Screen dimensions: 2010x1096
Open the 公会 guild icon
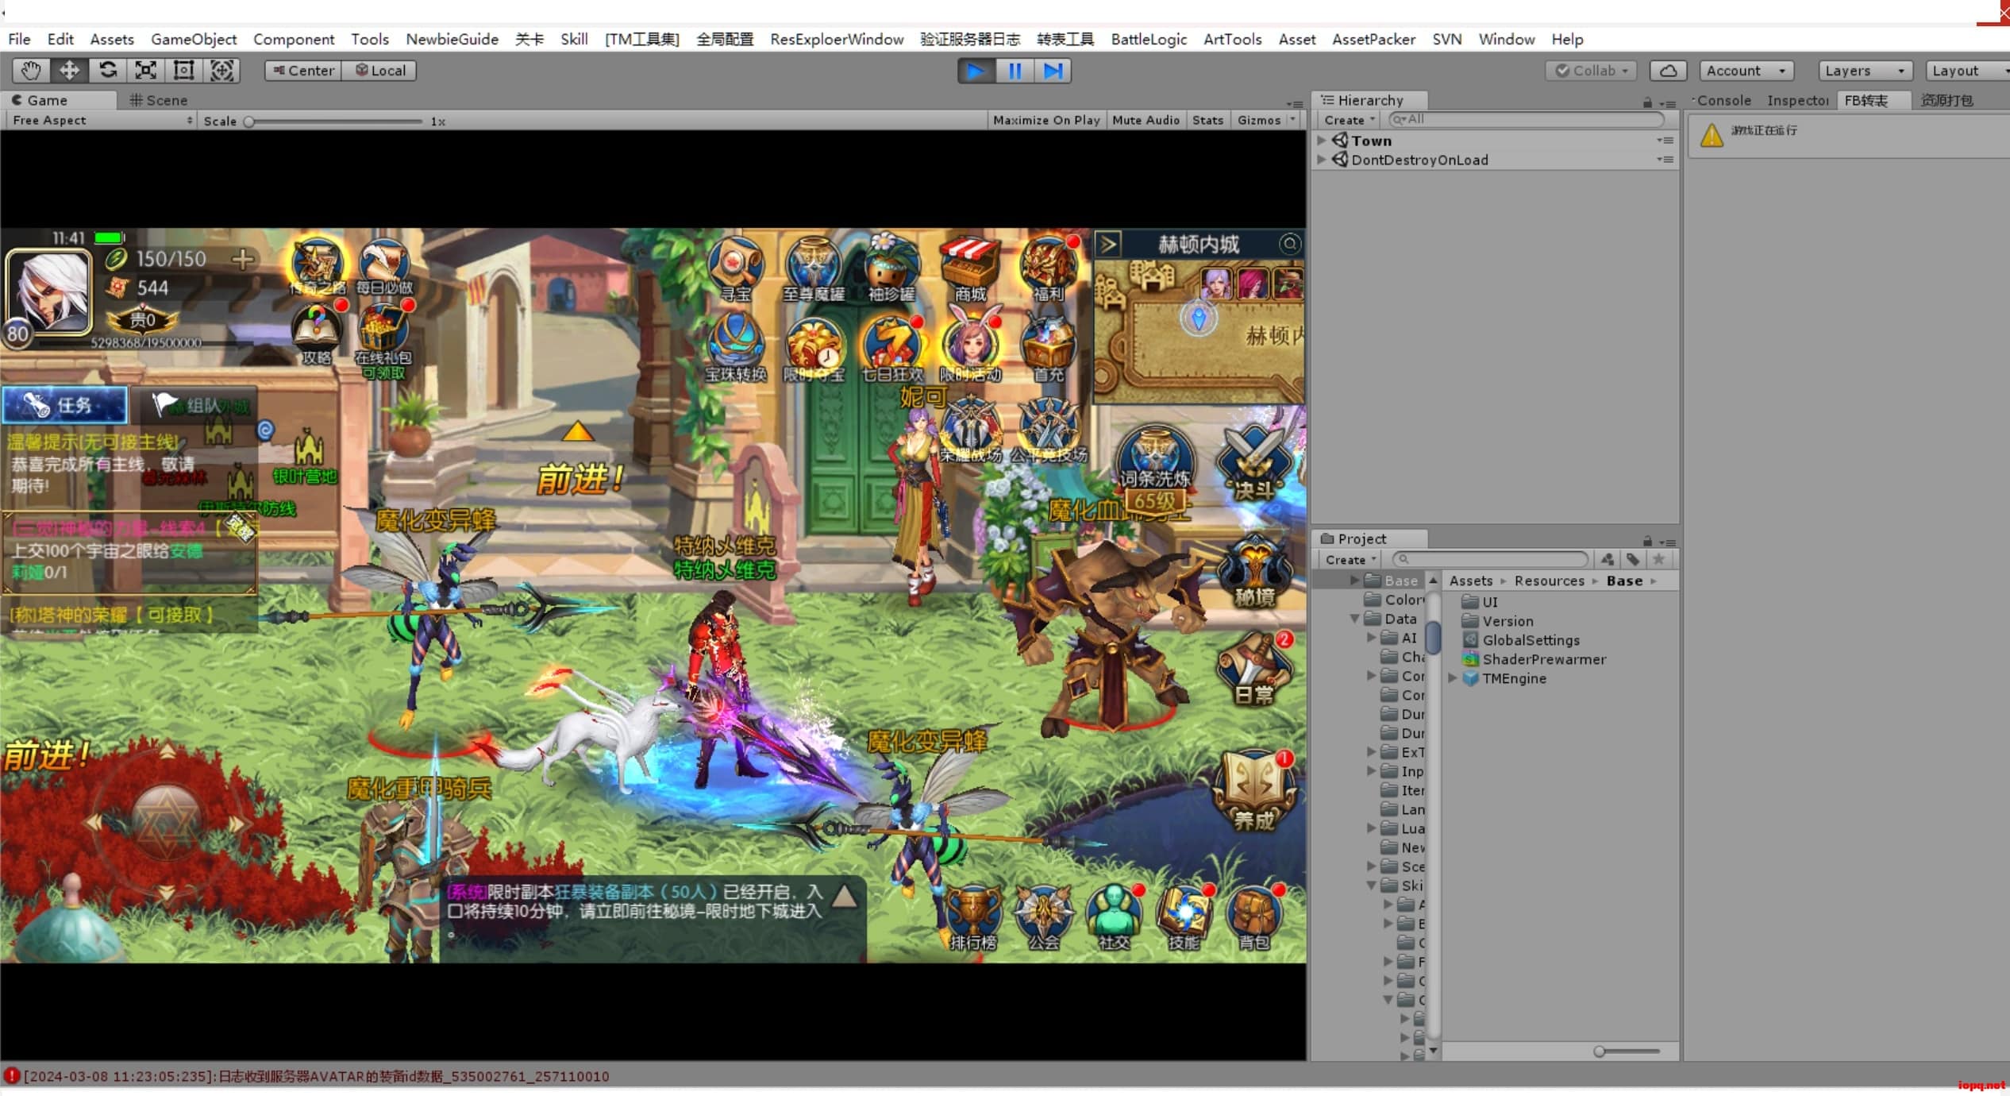point(1044,919)
